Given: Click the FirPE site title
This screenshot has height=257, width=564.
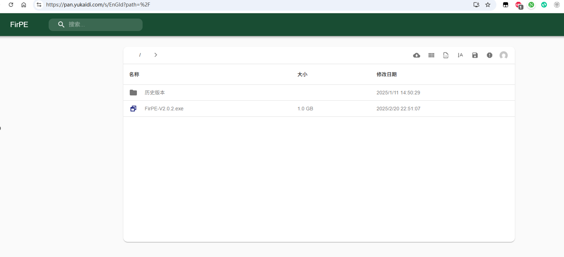Looking at the screenshot, I should (19, 25).
